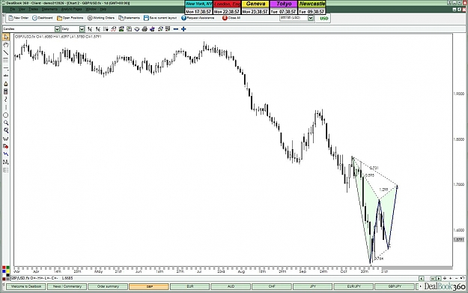The image size is (468, 293).
Task: Select the red arrow marker tool
Action: [x=6, y=146]
